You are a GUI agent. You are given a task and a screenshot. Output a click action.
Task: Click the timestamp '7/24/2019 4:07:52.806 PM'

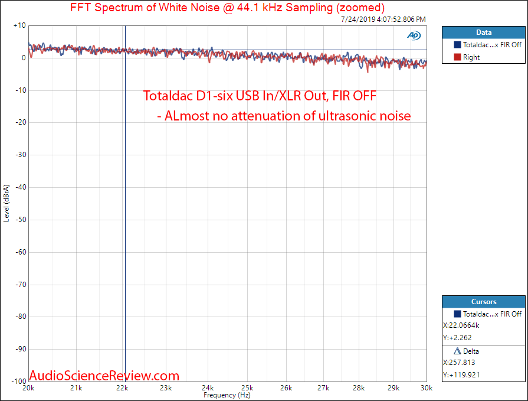(x=383, y=19)
